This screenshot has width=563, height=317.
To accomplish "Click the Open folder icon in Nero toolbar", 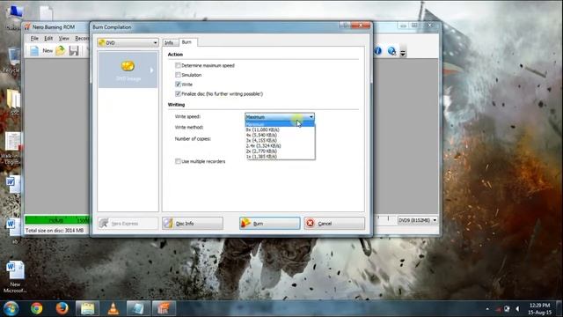I will pos(61,51).
